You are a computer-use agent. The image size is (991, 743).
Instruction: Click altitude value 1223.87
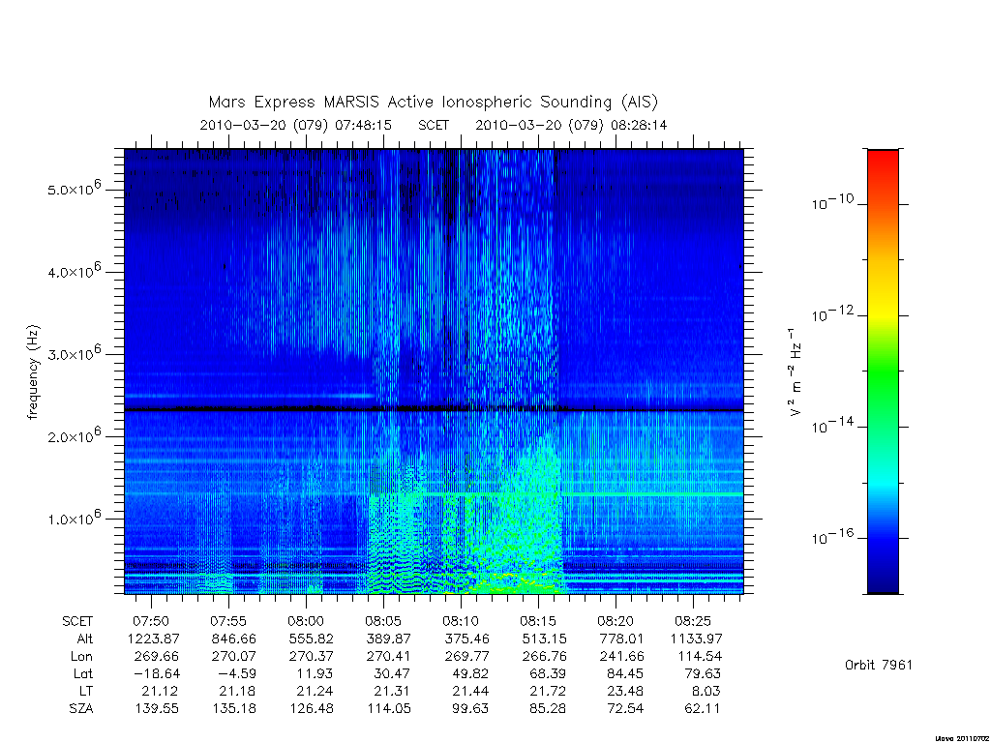point(154,639)
